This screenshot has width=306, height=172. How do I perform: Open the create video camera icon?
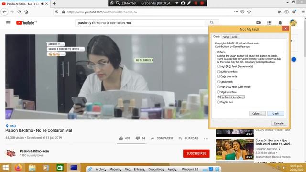pos(258,23)
